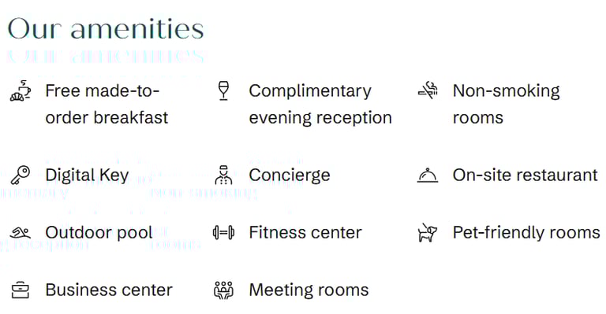Click the "Free made-to-order breakfast" text
The height and width of the screenshot is (314, 606).
pos(107,104)
